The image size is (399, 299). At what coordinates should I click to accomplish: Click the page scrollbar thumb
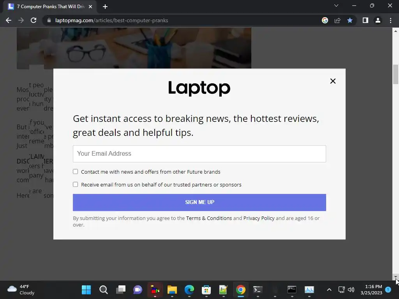pyautogui.click(x=395, y=74)
